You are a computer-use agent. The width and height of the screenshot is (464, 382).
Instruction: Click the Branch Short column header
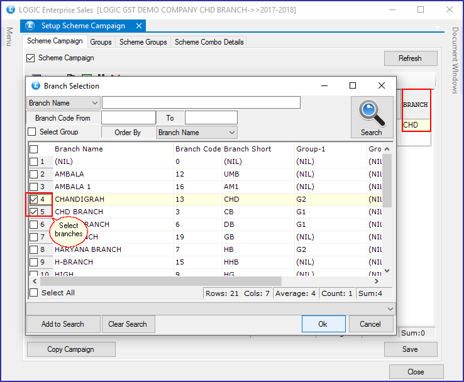tap(258, 149)
